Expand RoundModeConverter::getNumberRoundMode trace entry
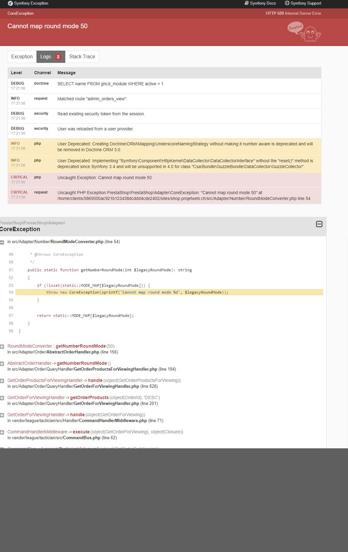This screenshot has width=348, height=552. coord(2,347)
